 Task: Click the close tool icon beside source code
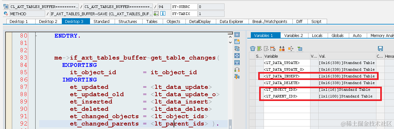pos(237,35)
